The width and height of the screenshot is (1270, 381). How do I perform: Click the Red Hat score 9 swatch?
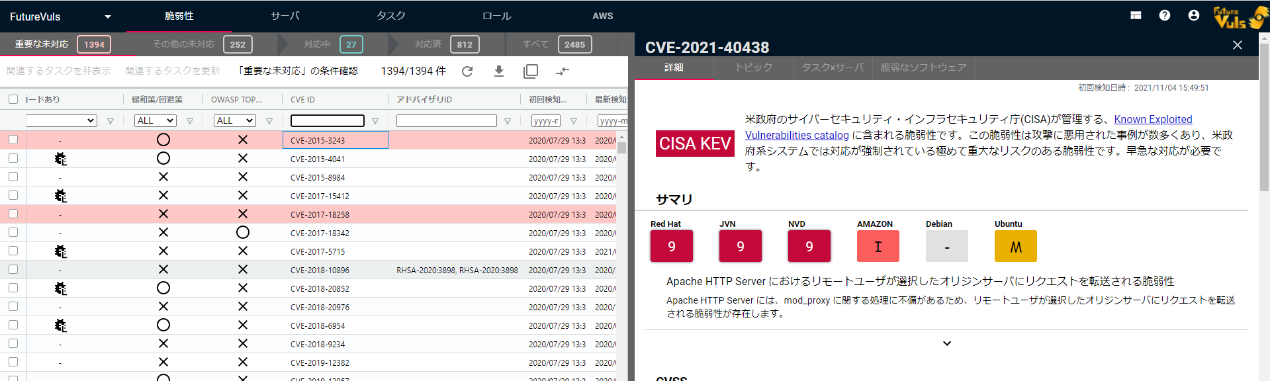point(672,246)
